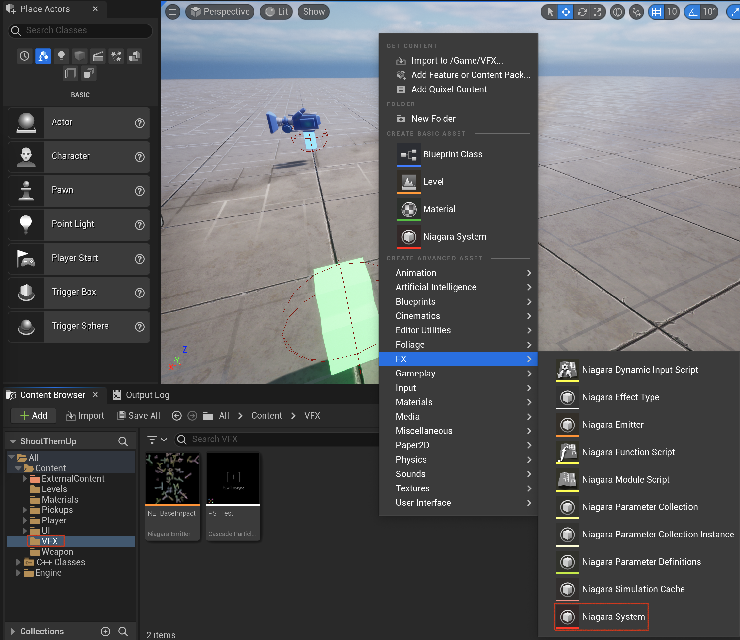Navigate to All in breadcrumb path
Screen dimensions: 740x640
pos(224,416)
